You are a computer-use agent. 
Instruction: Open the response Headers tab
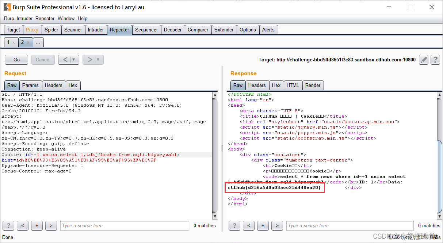coord(257,85)
